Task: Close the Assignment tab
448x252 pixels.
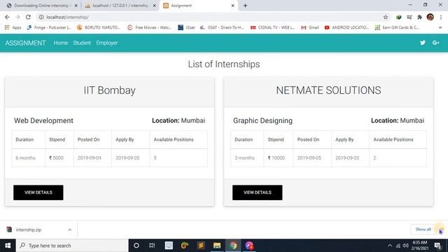Action: (x=233, y=6)
